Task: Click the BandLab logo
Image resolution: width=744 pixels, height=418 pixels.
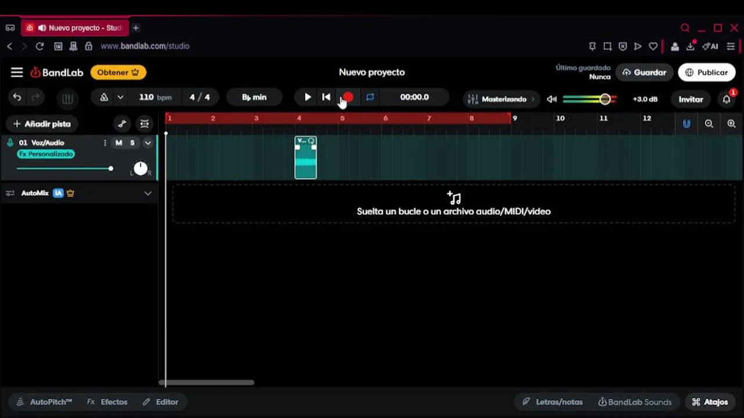Action: tap(57, 73)
